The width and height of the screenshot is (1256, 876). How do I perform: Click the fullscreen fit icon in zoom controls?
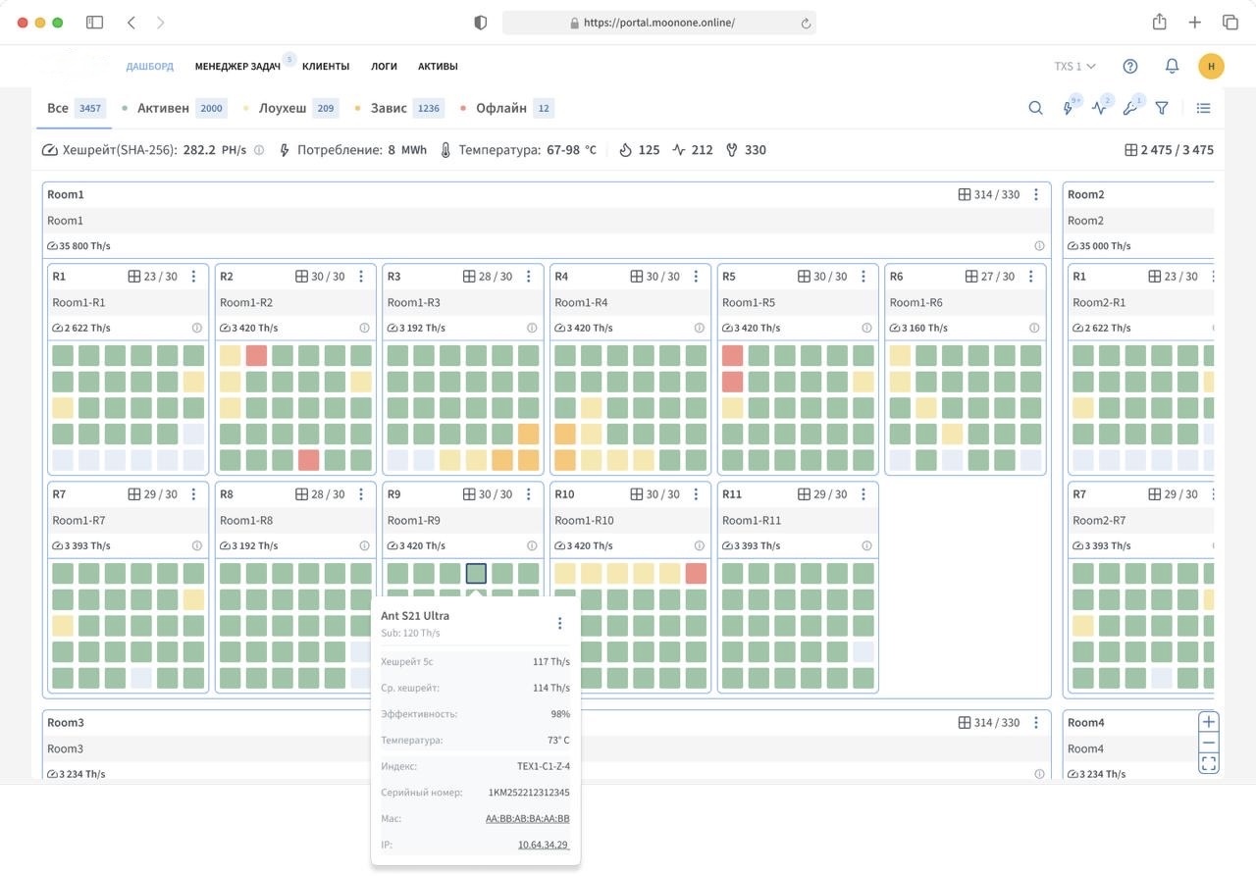click(1209, 762)
